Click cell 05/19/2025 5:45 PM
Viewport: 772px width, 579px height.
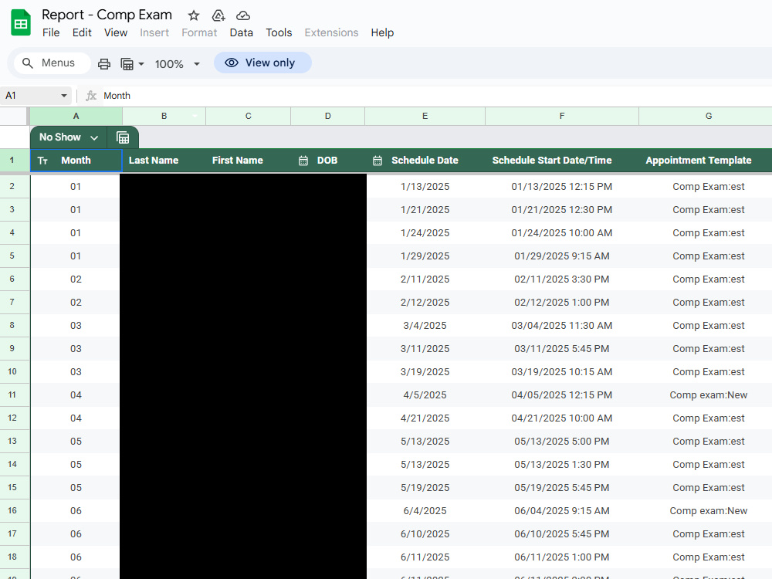[562, 487]
